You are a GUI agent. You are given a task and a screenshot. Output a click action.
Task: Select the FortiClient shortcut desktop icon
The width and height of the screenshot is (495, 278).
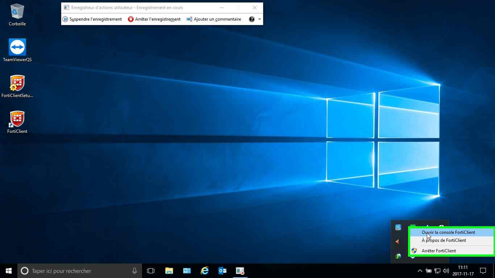(17, 122)
